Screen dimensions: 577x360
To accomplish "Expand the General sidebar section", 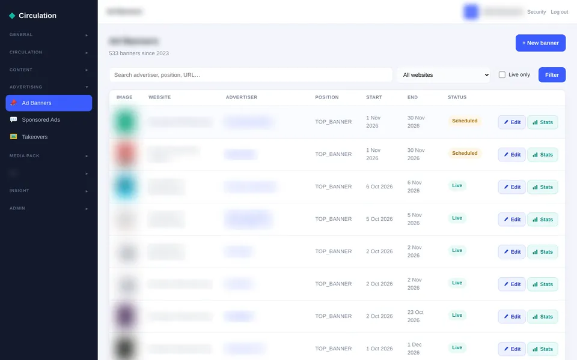I will point(49,35).
